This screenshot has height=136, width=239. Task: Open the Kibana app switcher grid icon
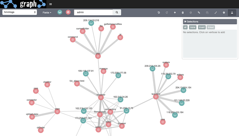pyautogui.click(x=50, y=4)
